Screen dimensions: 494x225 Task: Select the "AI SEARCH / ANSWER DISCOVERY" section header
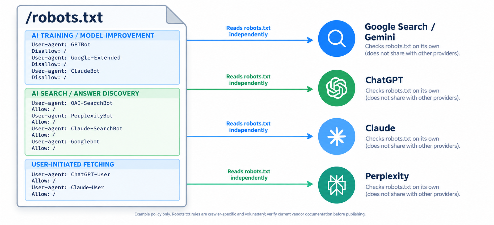point(86,94)
